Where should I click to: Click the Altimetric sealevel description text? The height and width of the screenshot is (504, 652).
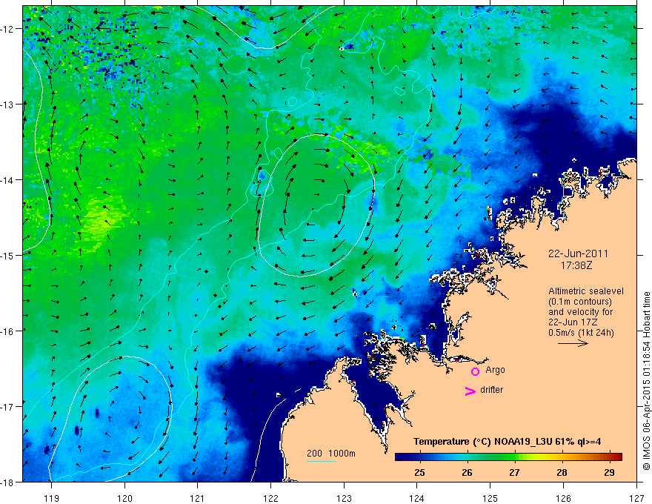point(585,312)
